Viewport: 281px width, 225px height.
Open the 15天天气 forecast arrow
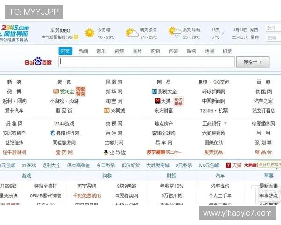222,33
